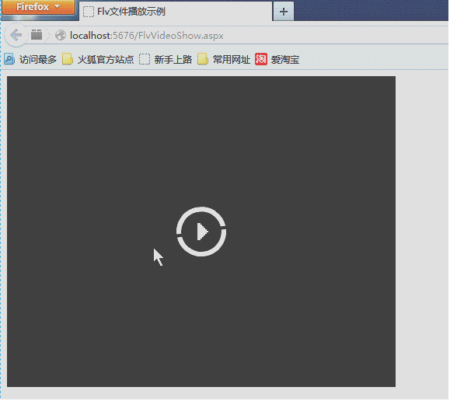Click the dashed placeholder icon beside 新手上路

coord(145,59)
